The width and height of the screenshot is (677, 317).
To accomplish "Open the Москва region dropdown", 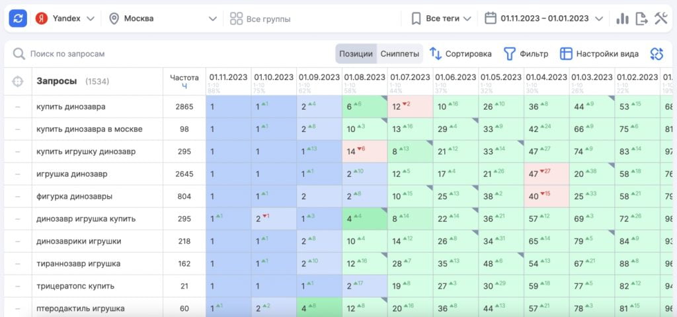I will coord(162,18).
